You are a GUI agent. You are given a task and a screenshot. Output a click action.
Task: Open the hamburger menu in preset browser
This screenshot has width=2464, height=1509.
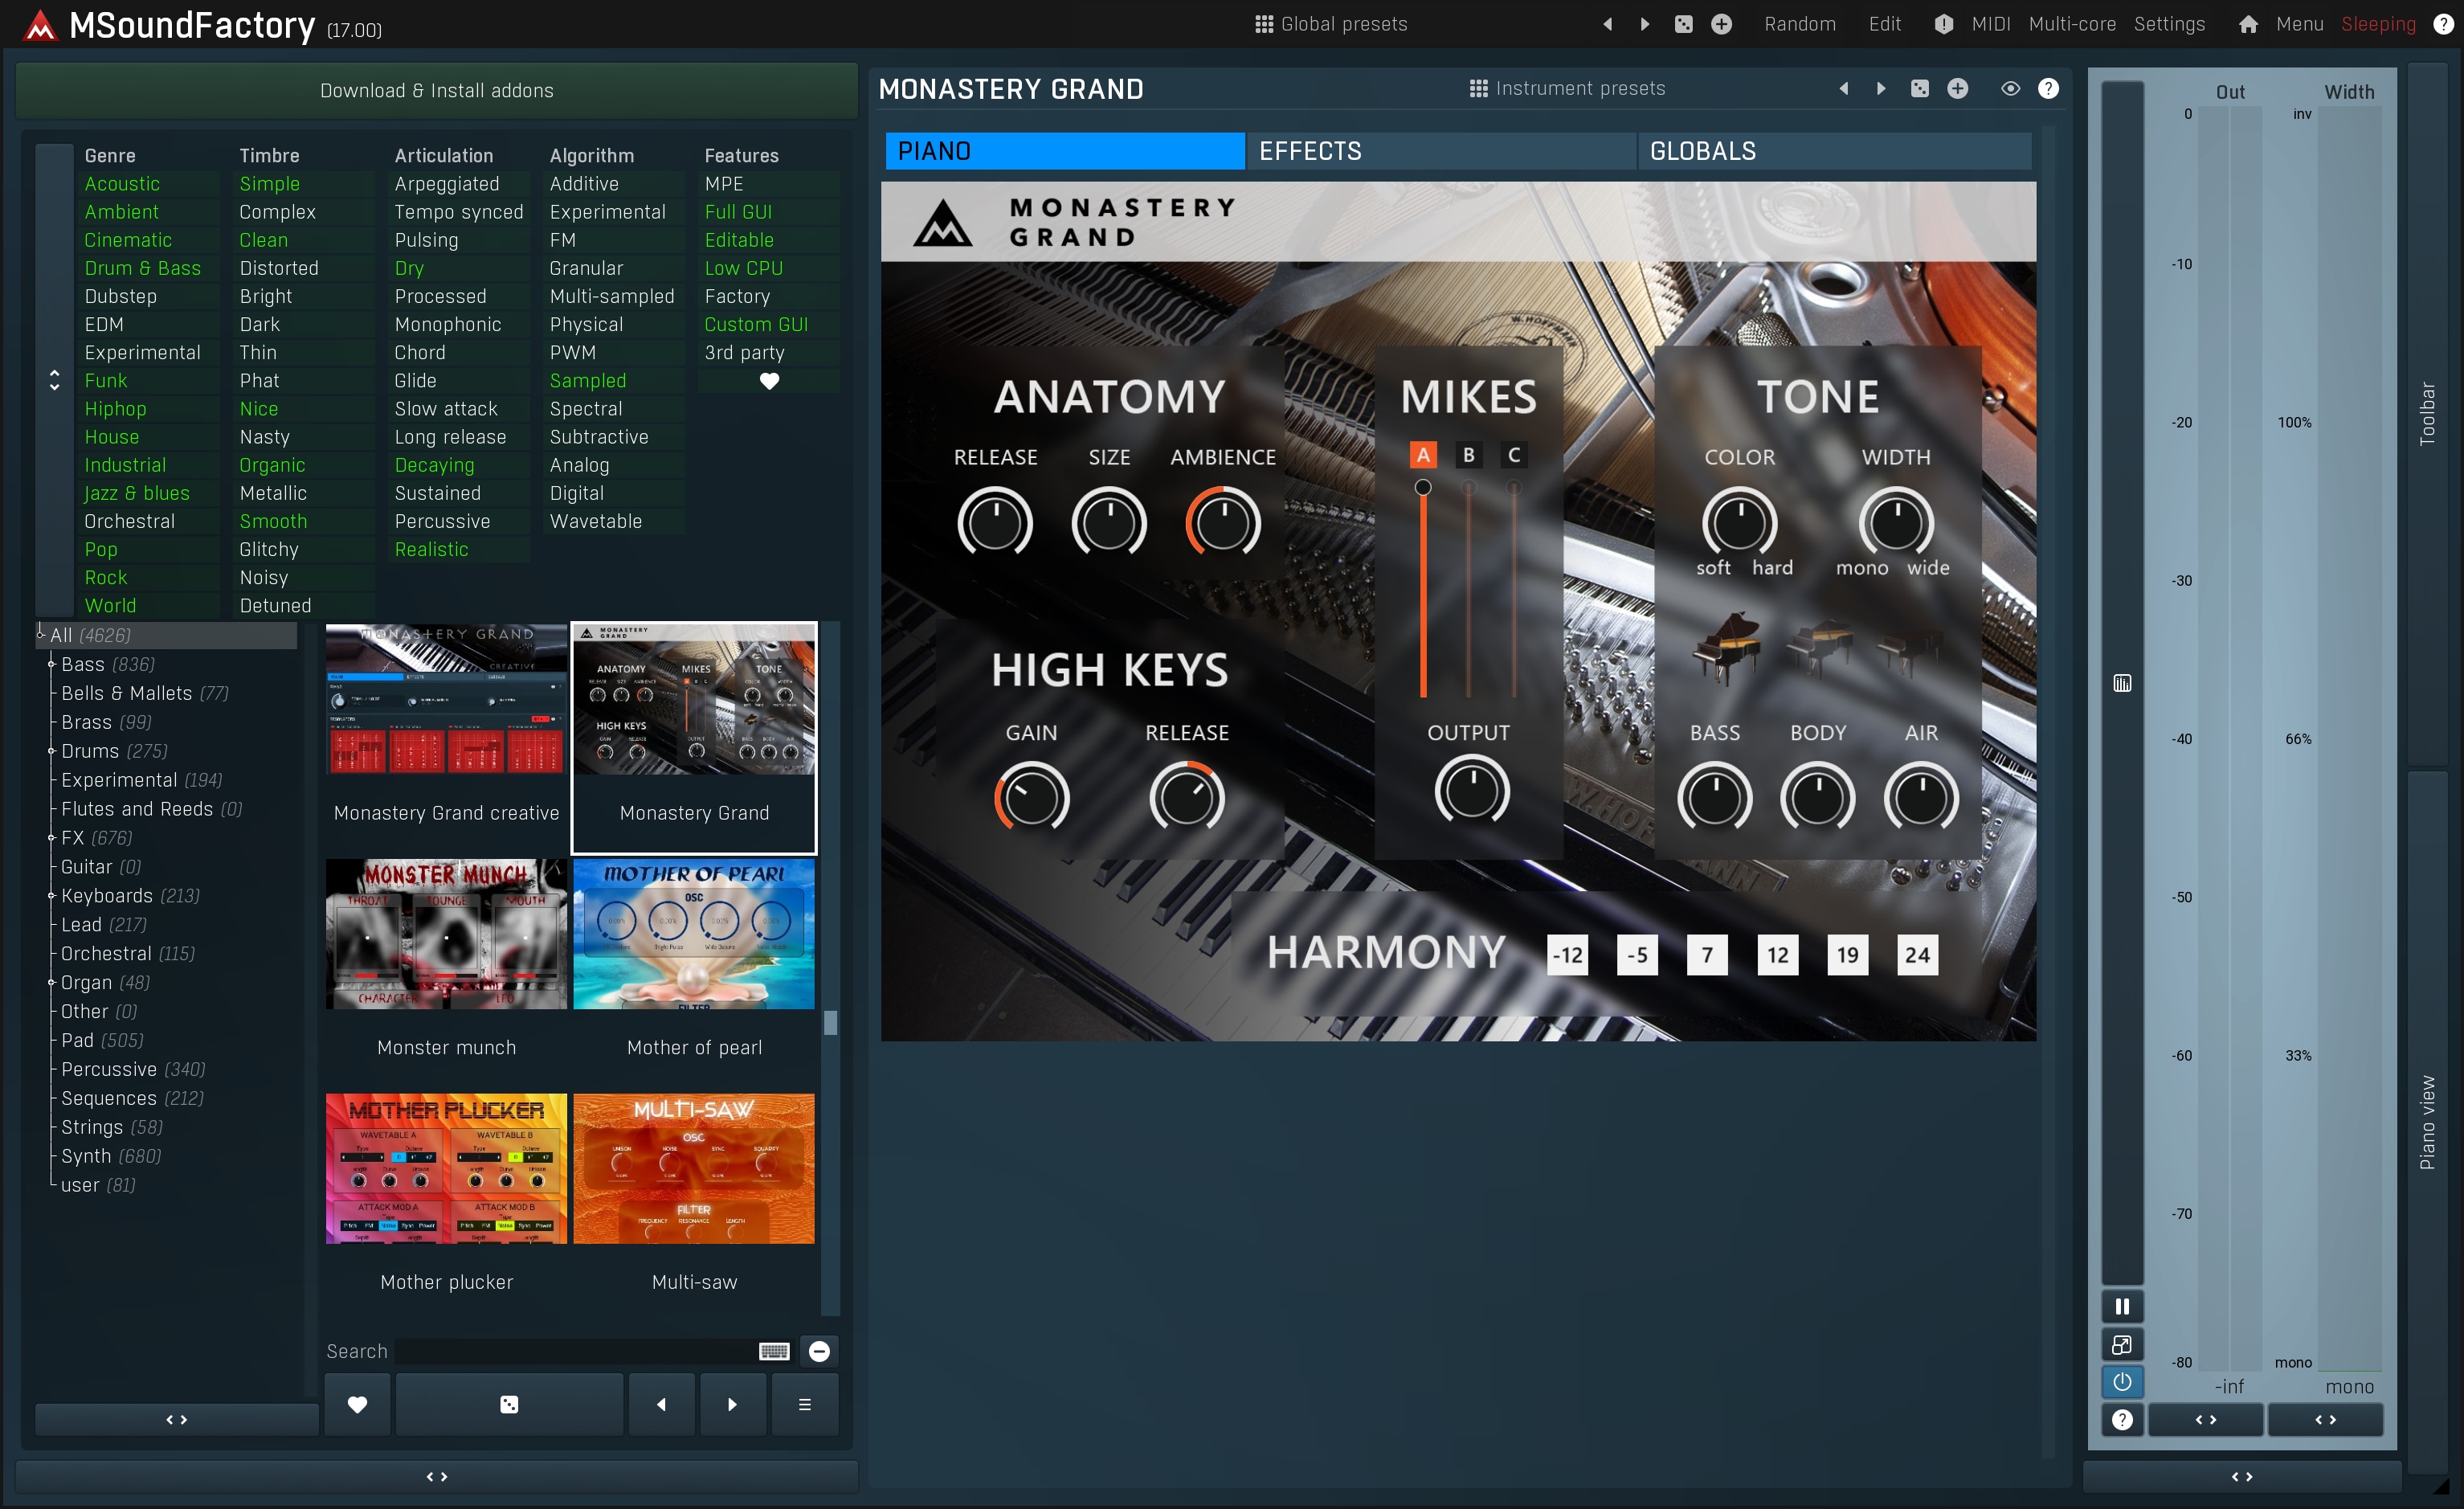pos(804,1404)
